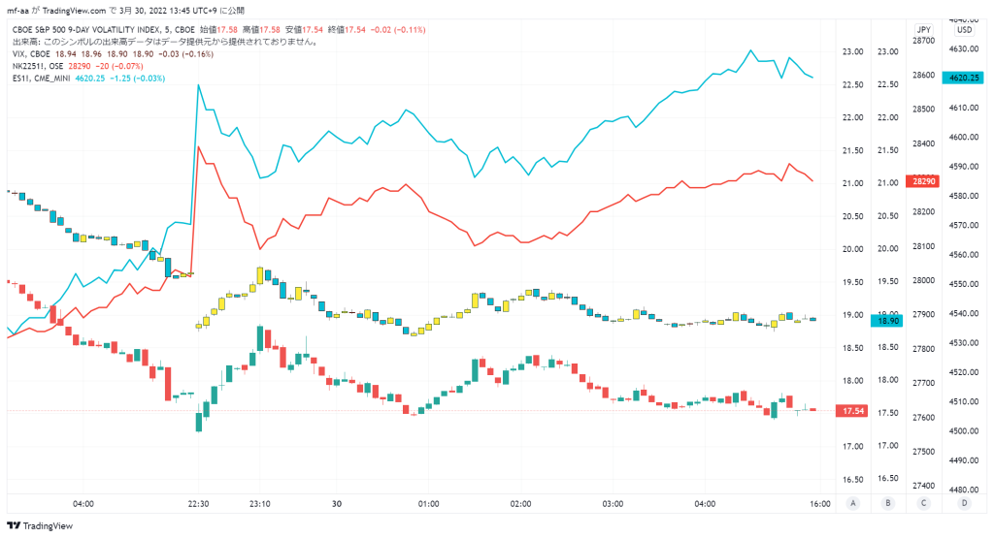Click the CBOE S&P 500 9-DAY VOLATILITY INDEX legend
The width and height of the screenshot is (994, 538).
point(103,30)
